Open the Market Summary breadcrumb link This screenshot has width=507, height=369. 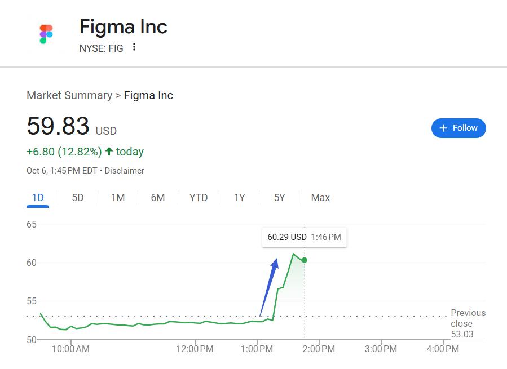coord(69,95)
